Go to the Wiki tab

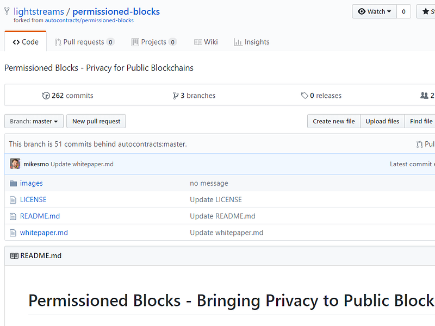pyautogui.click(x=206, y=42)
